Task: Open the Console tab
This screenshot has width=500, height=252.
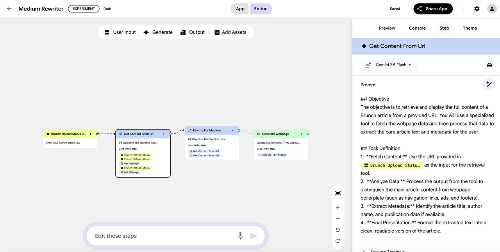Action: point(417,28)
